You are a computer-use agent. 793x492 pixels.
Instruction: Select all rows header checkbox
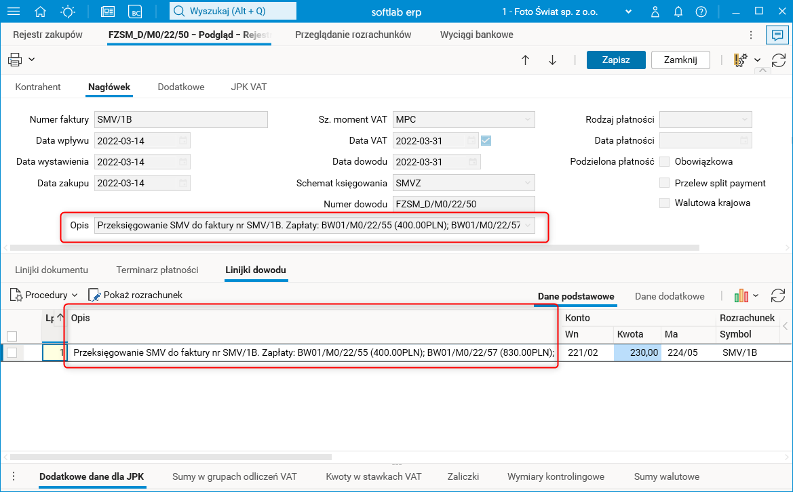click(x=12, y=336)
